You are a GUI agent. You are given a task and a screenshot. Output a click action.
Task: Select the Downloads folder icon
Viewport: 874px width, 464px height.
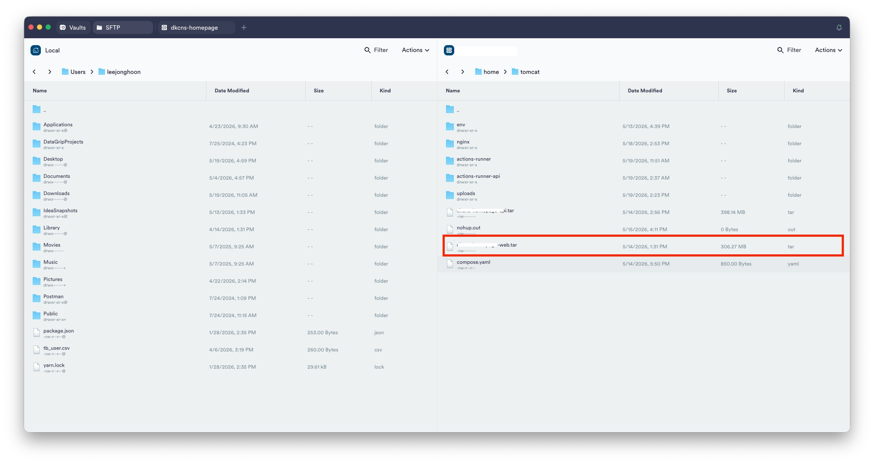pyautogui.click(x=37, y=195)
